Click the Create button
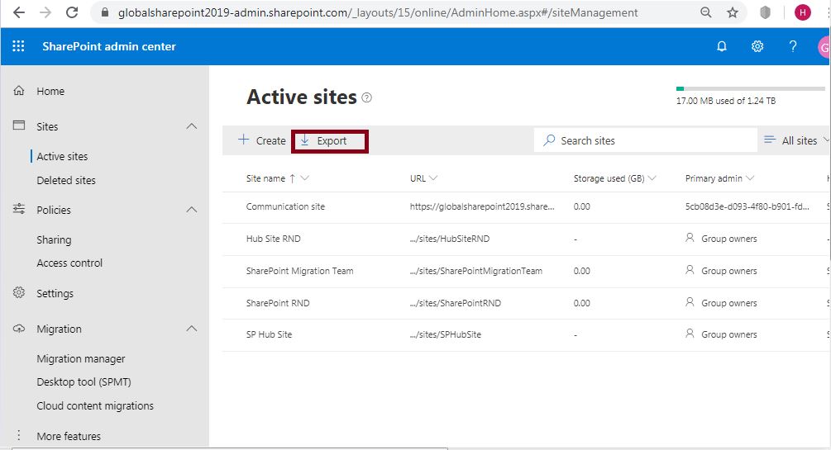This screenshot has width=831, height=450. [262, 140]
